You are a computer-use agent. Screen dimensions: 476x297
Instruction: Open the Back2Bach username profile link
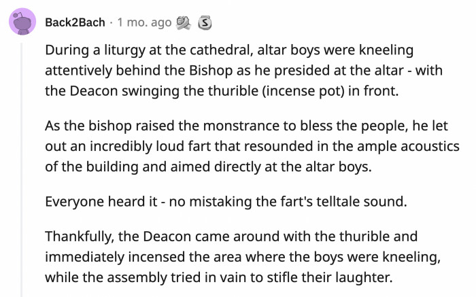point(75,22)
